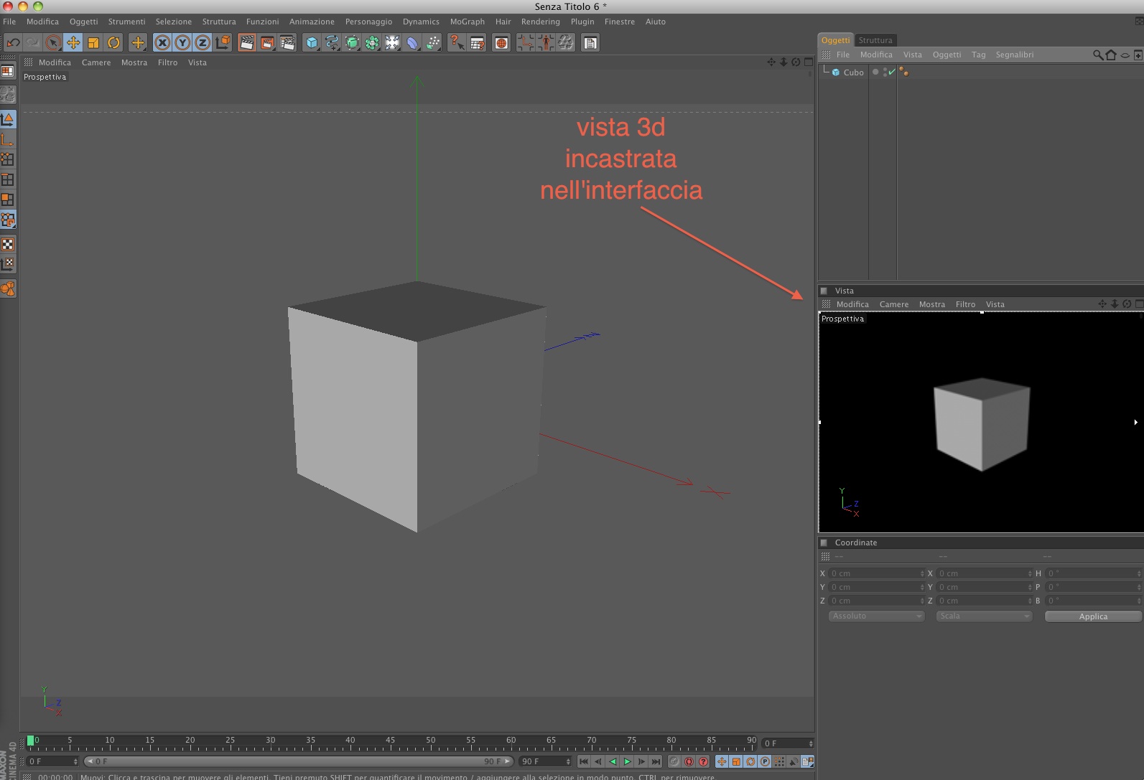This screenshot has height=780, width=1144.
Task: Render the active view clapperboard icon
Action: (x=246, y=43)
